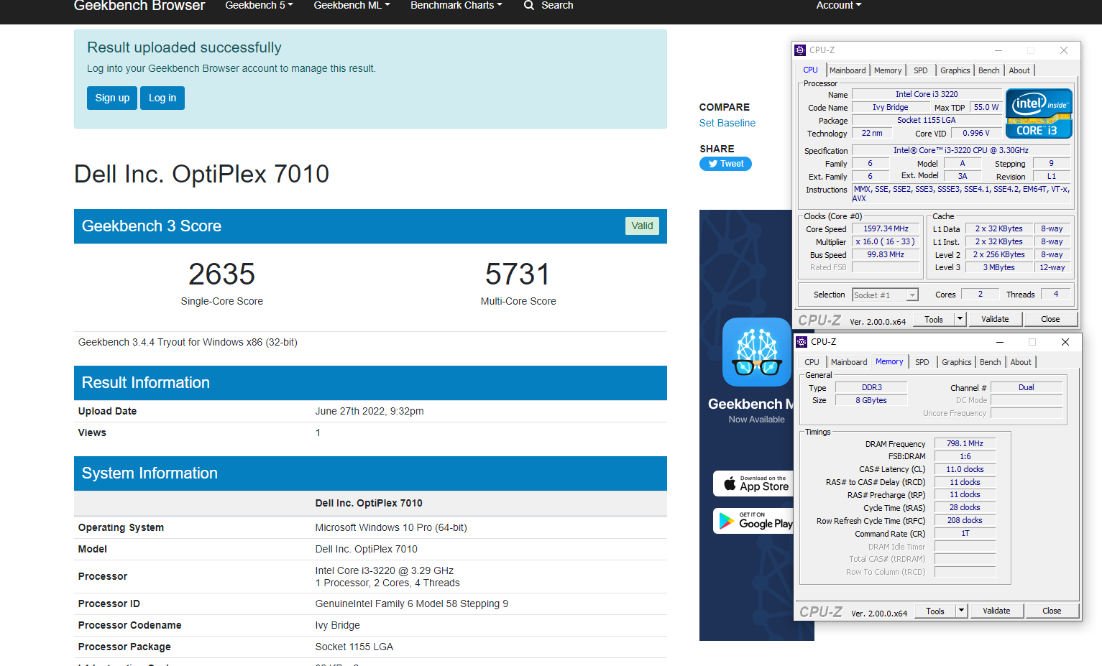The width and height of the screenshot is (1102, 666).
Task: Select Graphics tab in bottom CPU-Z window
Action: (956, 362)
